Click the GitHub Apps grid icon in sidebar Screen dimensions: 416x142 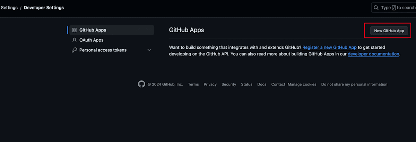point(74,30)
